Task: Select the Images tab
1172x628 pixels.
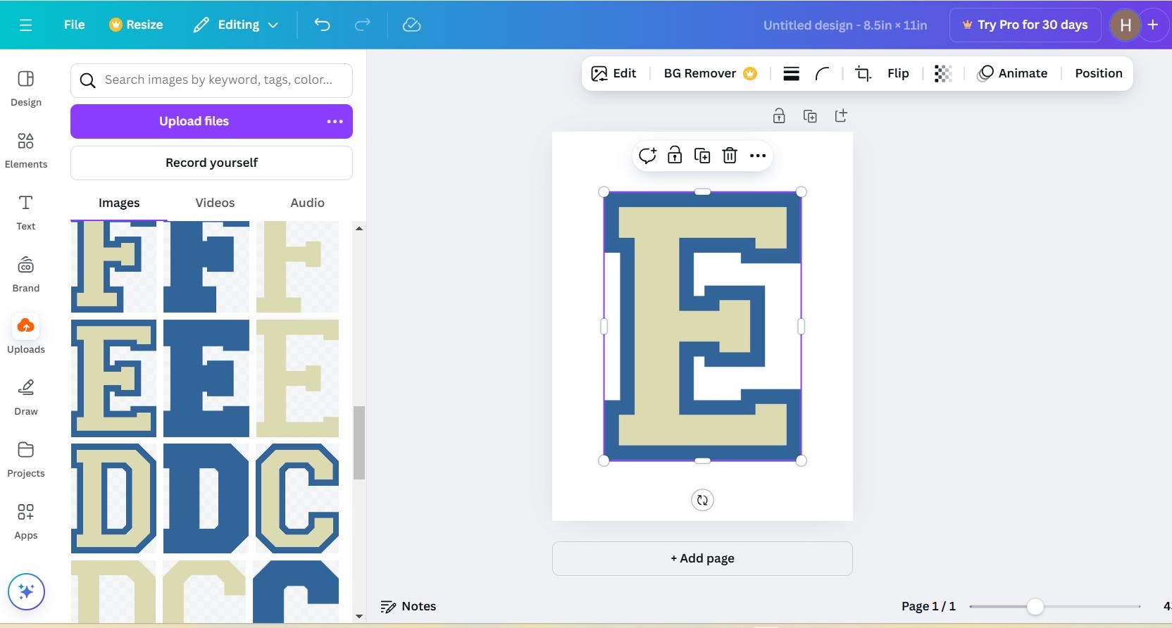Action: pyautogui.click(x=119, y=203)
